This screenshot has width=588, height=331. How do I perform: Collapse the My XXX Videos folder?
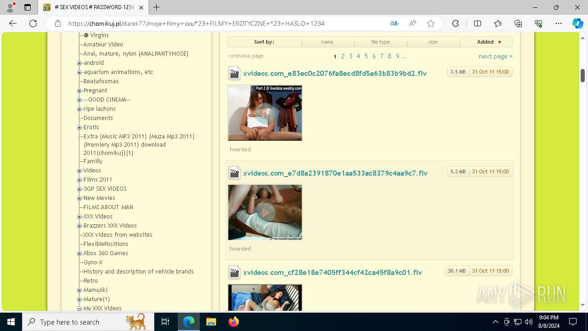tap(79, 308)
